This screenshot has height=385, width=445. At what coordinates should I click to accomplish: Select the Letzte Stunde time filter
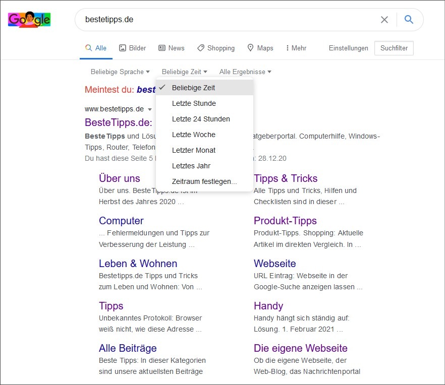coord(193,103)
